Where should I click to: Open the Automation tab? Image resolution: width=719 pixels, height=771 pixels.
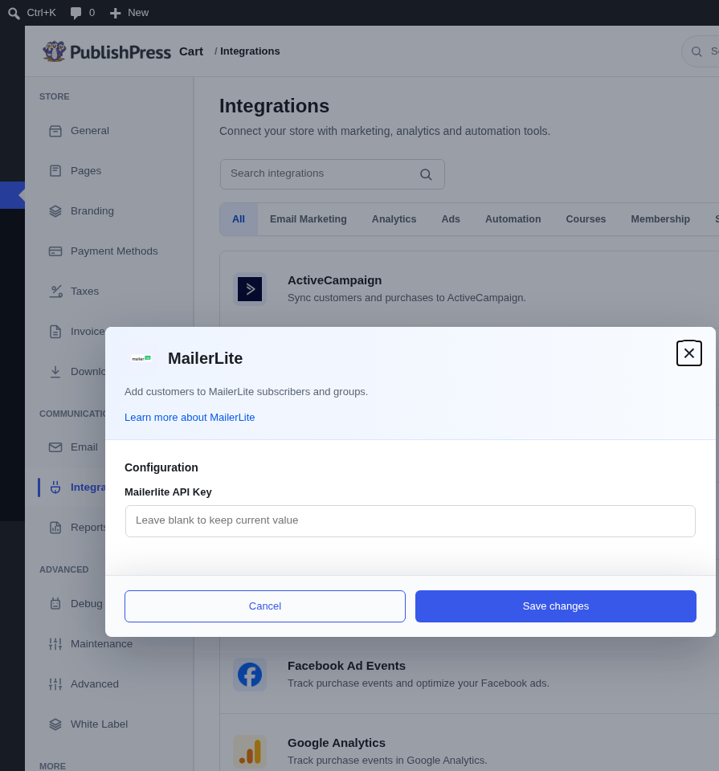(513, 219)
